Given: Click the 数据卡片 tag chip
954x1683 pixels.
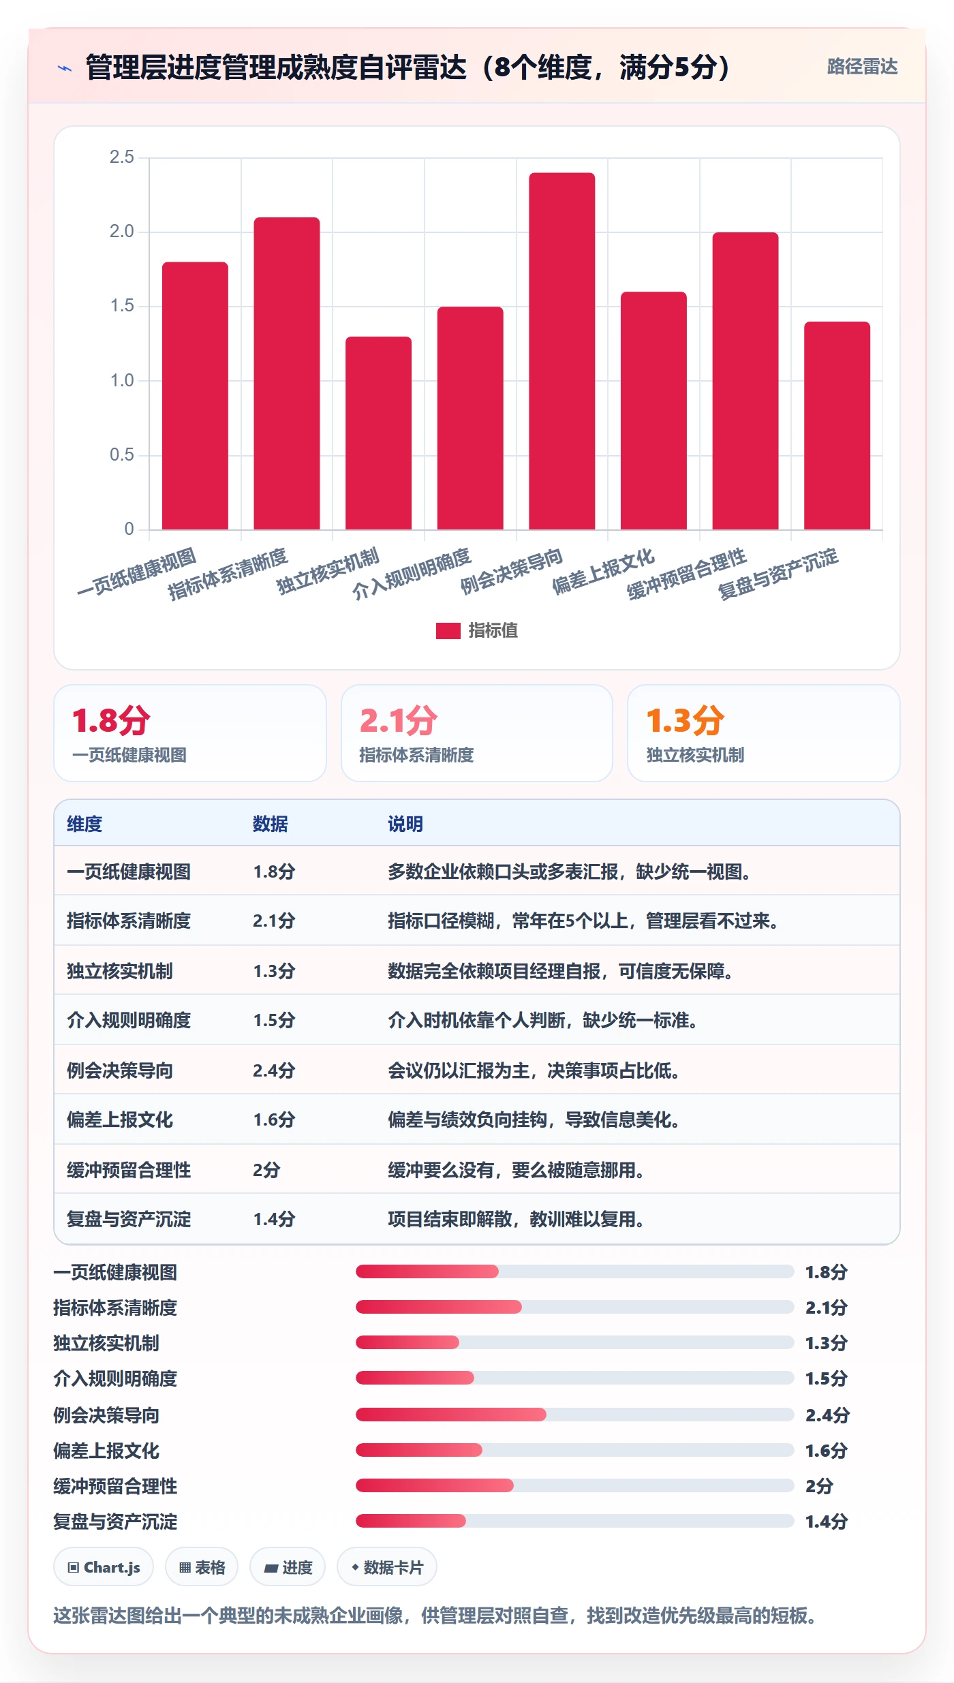Looking at the screenshot, I should 387,1567.
